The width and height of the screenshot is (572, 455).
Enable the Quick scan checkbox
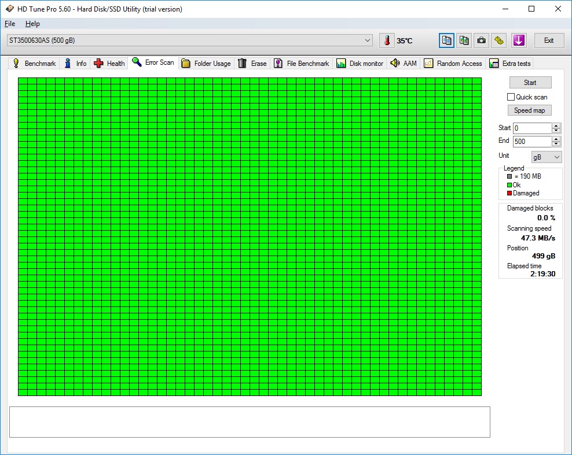511,97
